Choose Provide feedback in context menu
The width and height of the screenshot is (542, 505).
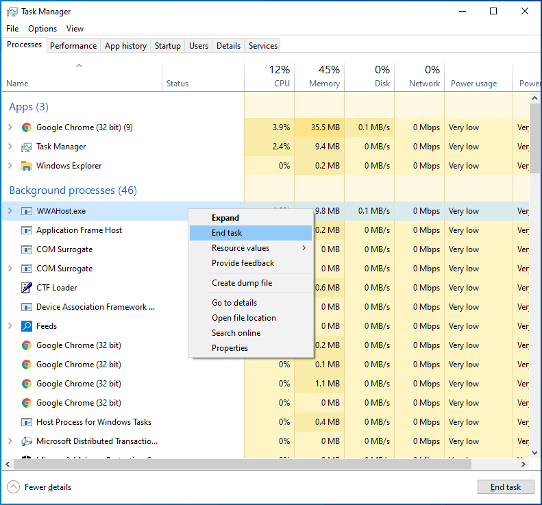pos(251,263)
